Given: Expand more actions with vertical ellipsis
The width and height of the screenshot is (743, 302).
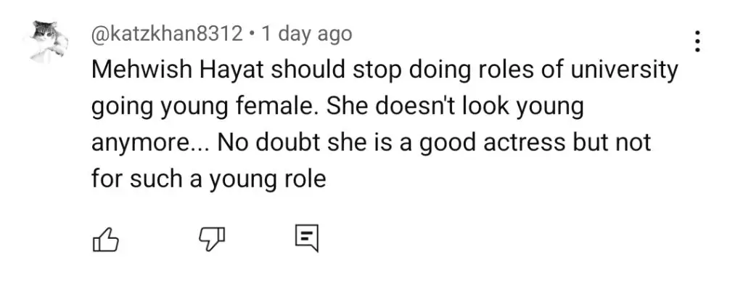Looking at the screenshot, I should [697, 42].
